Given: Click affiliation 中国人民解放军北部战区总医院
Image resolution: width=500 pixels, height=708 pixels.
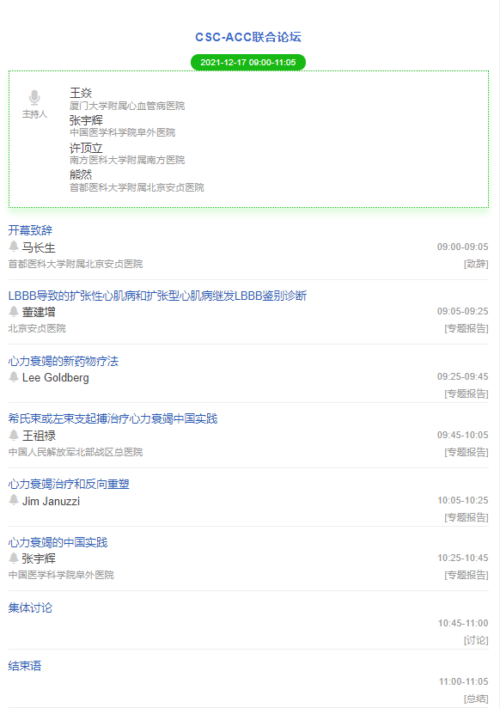Looking at the screenshot, I should [x=76, y=452].
